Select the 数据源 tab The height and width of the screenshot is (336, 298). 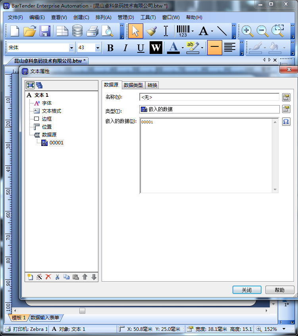point(111,85)
